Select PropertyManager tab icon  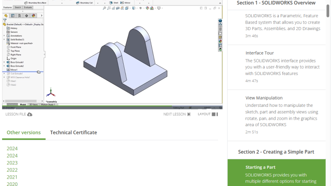coord(12,15)
